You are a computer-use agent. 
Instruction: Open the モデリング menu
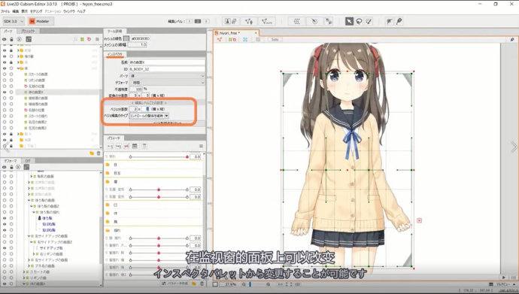(x=36, y=11)
